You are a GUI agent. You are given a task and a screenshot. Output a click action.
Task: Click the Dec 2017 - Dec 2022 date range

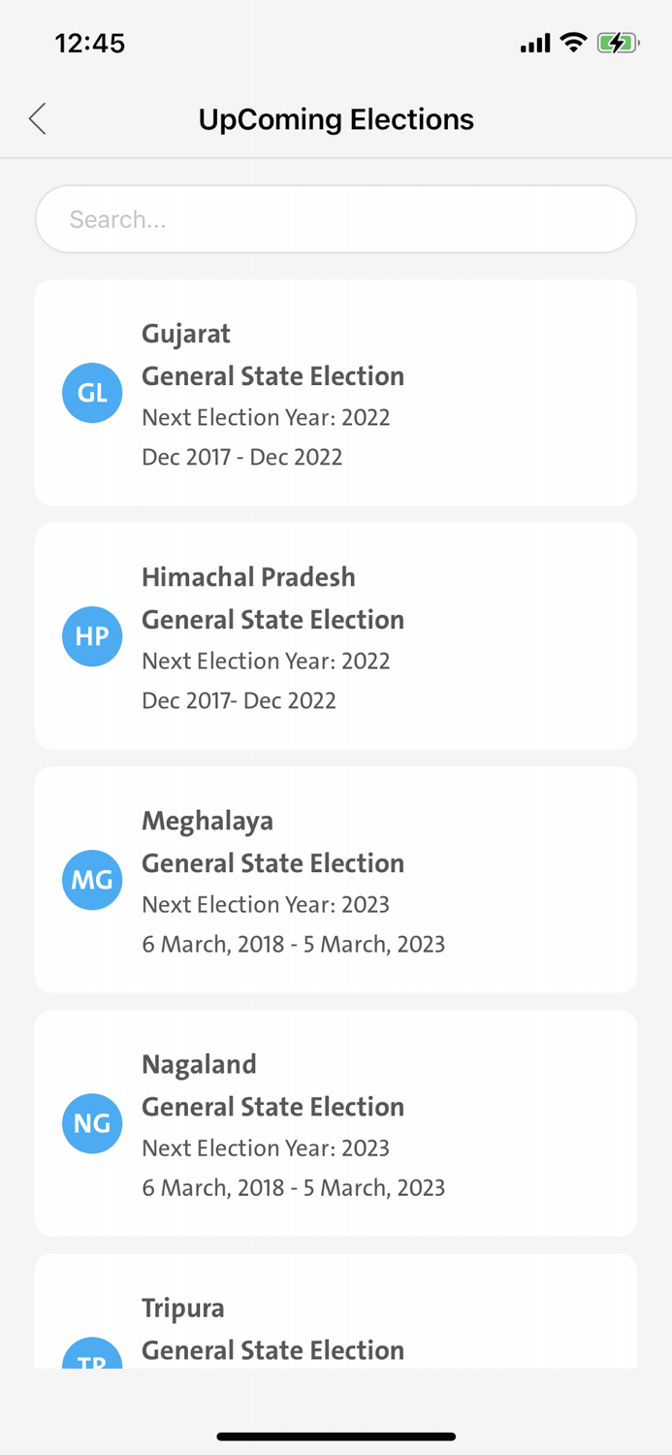[x=242, y=457]
